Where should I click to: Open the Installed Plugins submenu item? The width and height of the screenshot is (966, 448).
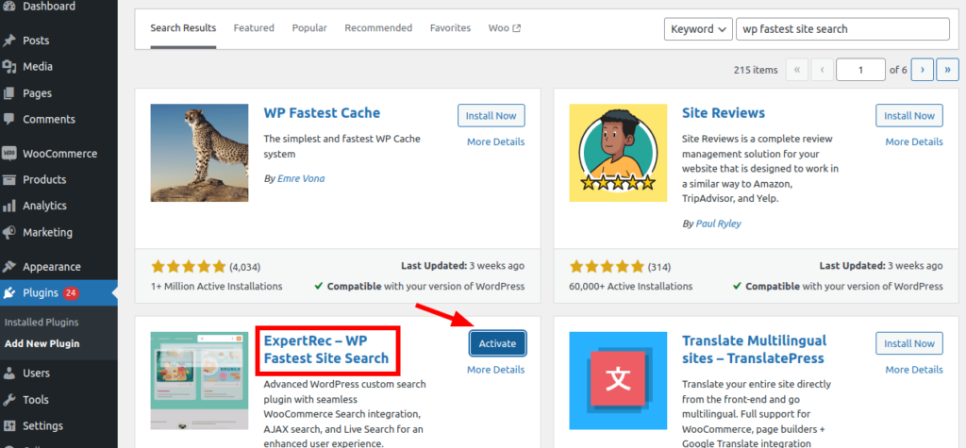[x=42, y=323]
